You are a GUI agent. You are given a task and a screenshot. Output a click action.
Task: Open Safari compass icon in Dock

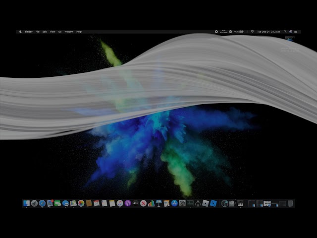click(x=42, y=203)
